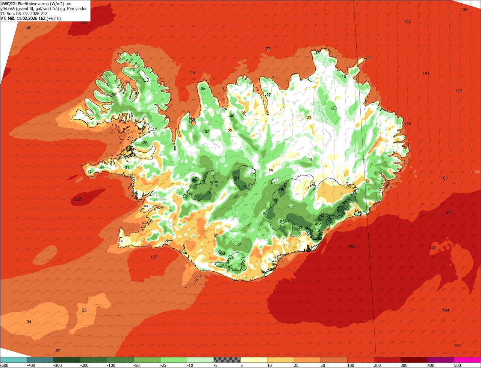
Task: Click the -28 flux value on the map
Action: pos(203,88)
